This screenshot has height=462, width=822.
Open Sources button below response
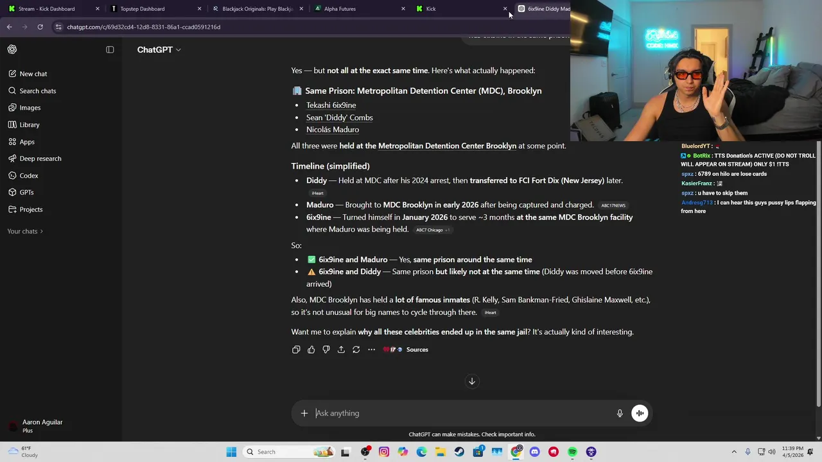(x=406, y=350)
